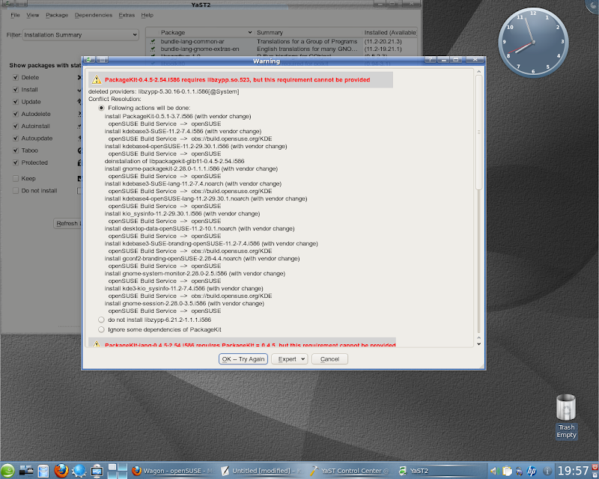Click the question mark help button in the Warning title bar
Viewport: 599px width, 479px height.
[430, 60]
